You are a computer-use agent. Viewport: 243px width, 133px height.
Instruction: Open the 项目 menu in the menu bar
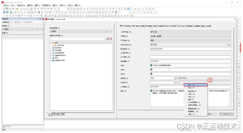[x=6, y=5]
